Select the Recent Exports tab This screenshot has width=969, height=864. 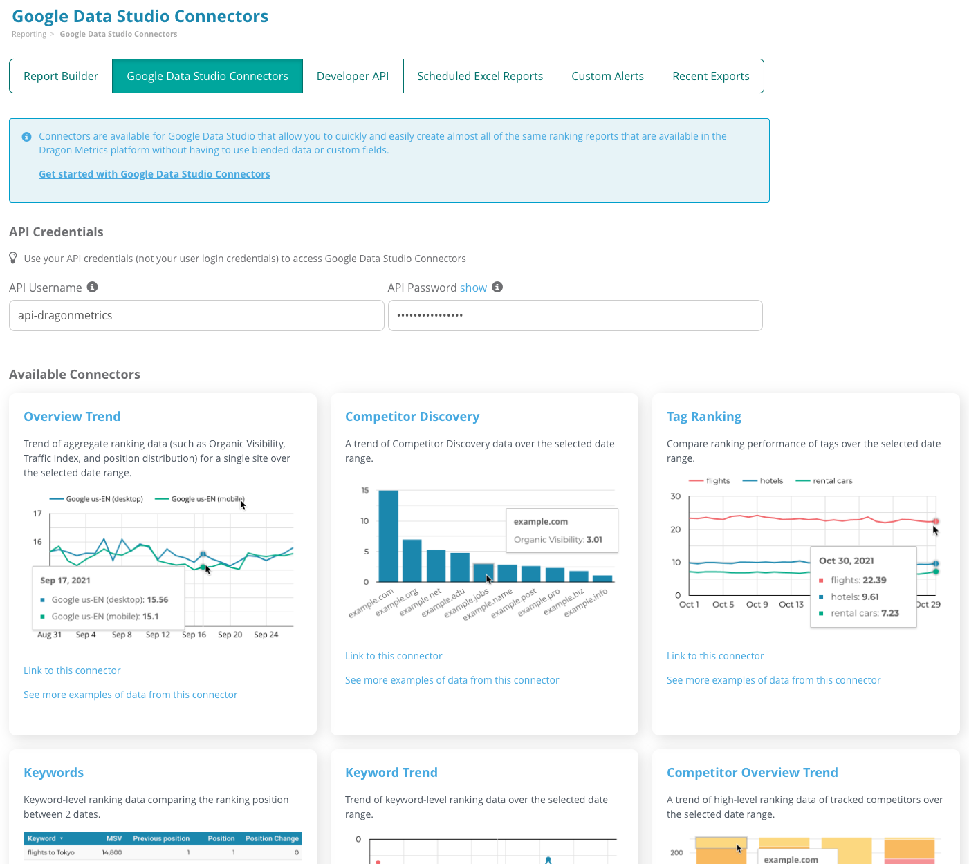710,76
